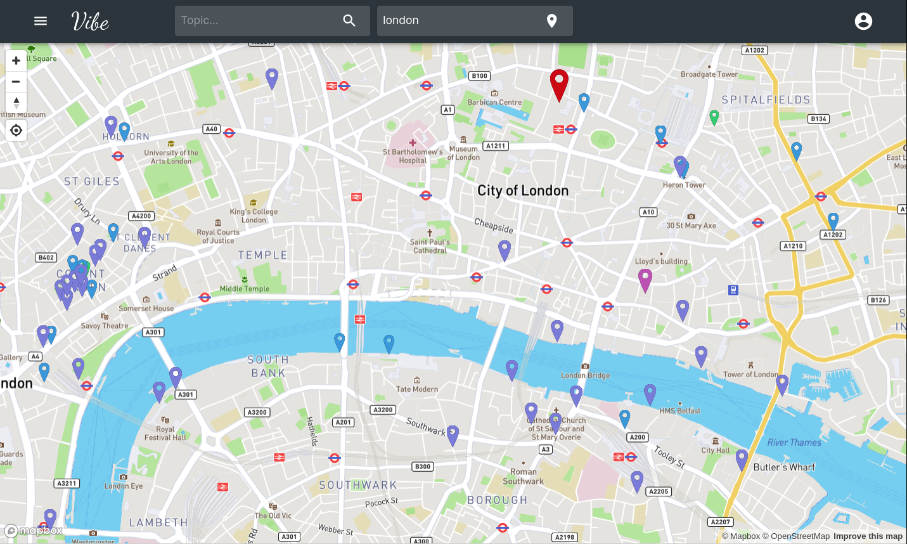Open the user account profile icon
Screen dimensions: 907x544
coord(863,21)
